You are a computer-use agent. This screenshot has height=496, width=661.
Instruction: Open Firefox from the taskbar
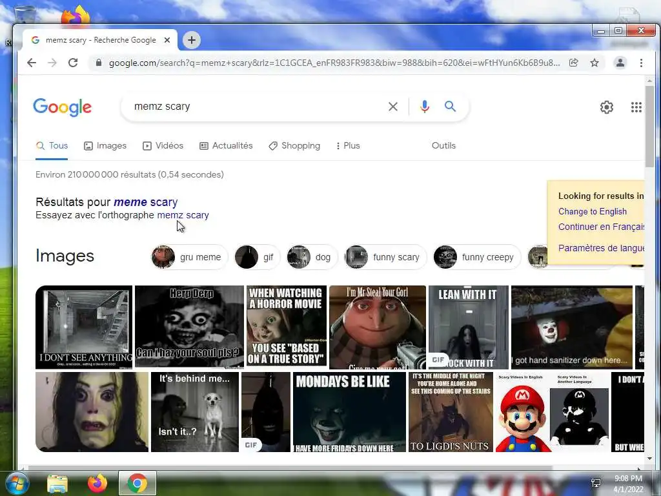coord(97,483)
